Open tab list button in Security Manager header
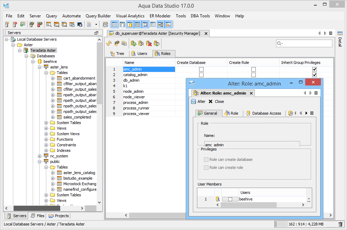Screen dimensions: 347x230 (x=331, y=33)
